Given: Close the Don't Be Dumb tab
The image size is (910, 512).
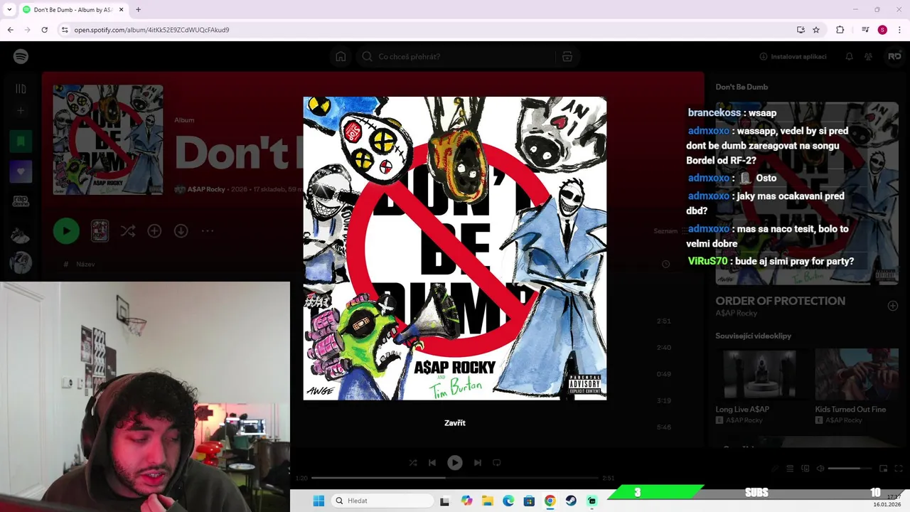Looking at the screenshot, I should click(121, 10).
